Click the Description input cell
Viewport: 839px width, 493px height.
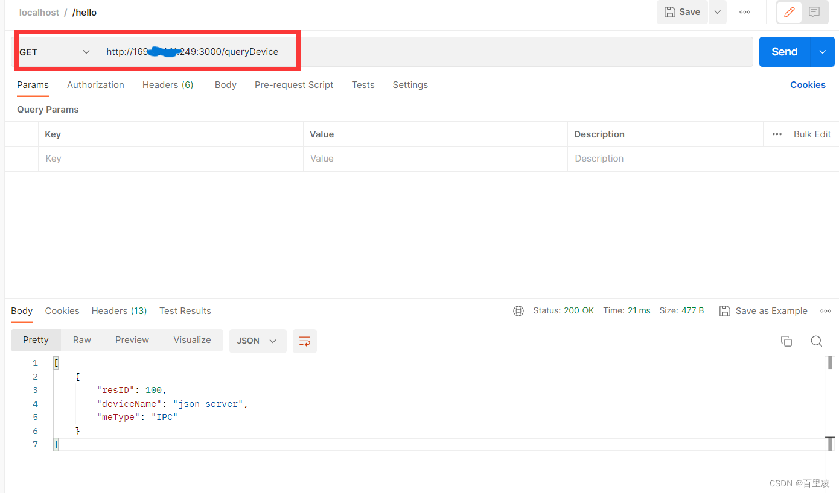[703, 159]
